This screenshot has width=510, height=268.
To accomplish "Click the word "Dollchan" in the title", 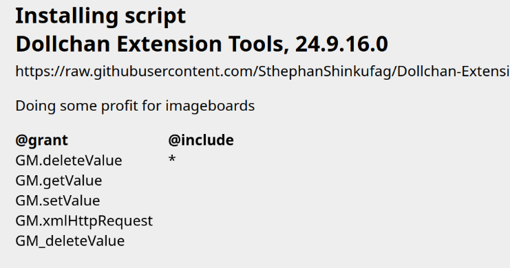I will pos(64,44).
